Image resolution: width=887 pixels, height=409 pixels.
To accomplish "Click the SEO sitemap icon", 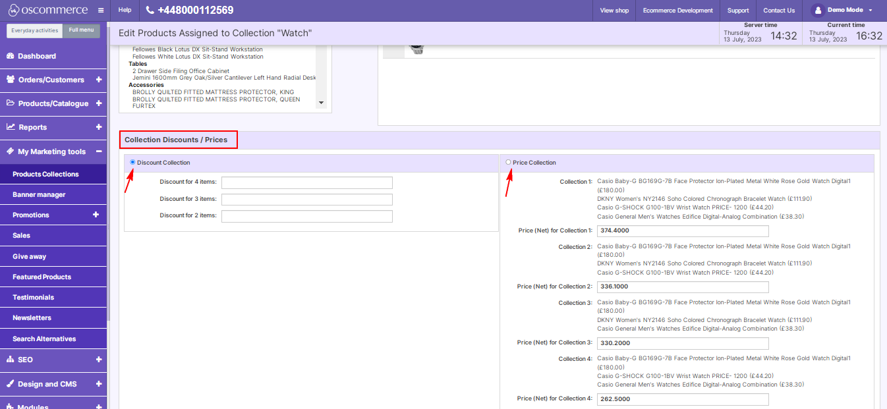I will [x=11, y=360].
